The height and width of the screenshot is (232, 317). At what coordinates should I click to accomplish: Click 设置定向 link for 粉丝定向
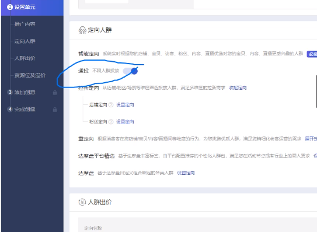pos(125,122)
